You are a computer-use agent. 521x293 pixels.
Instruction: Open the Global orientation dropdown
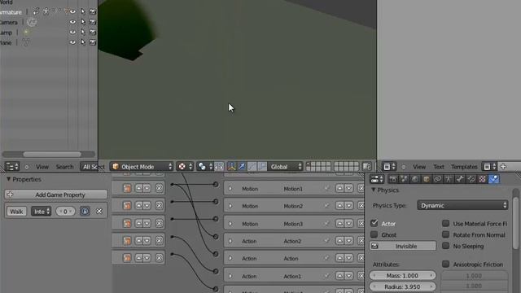[x=286, y=166]
